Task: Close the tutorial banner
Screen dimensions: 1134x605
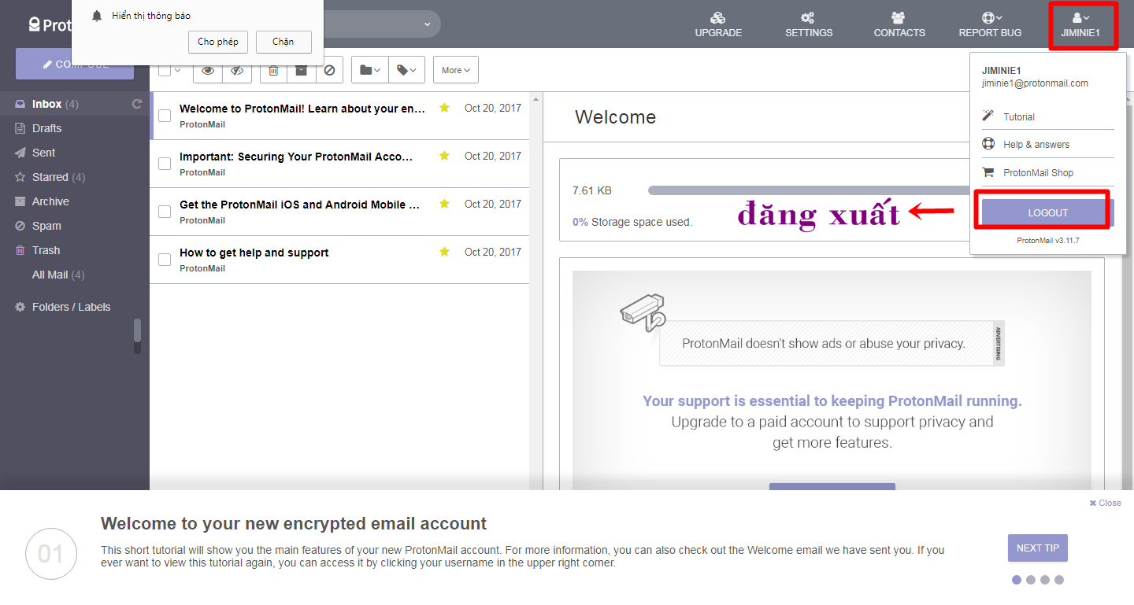Action: point(1105,503)
